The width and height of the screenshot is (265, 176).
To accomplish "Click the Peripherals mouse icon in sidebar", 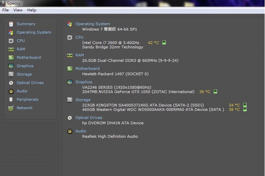I will point(11,99).
